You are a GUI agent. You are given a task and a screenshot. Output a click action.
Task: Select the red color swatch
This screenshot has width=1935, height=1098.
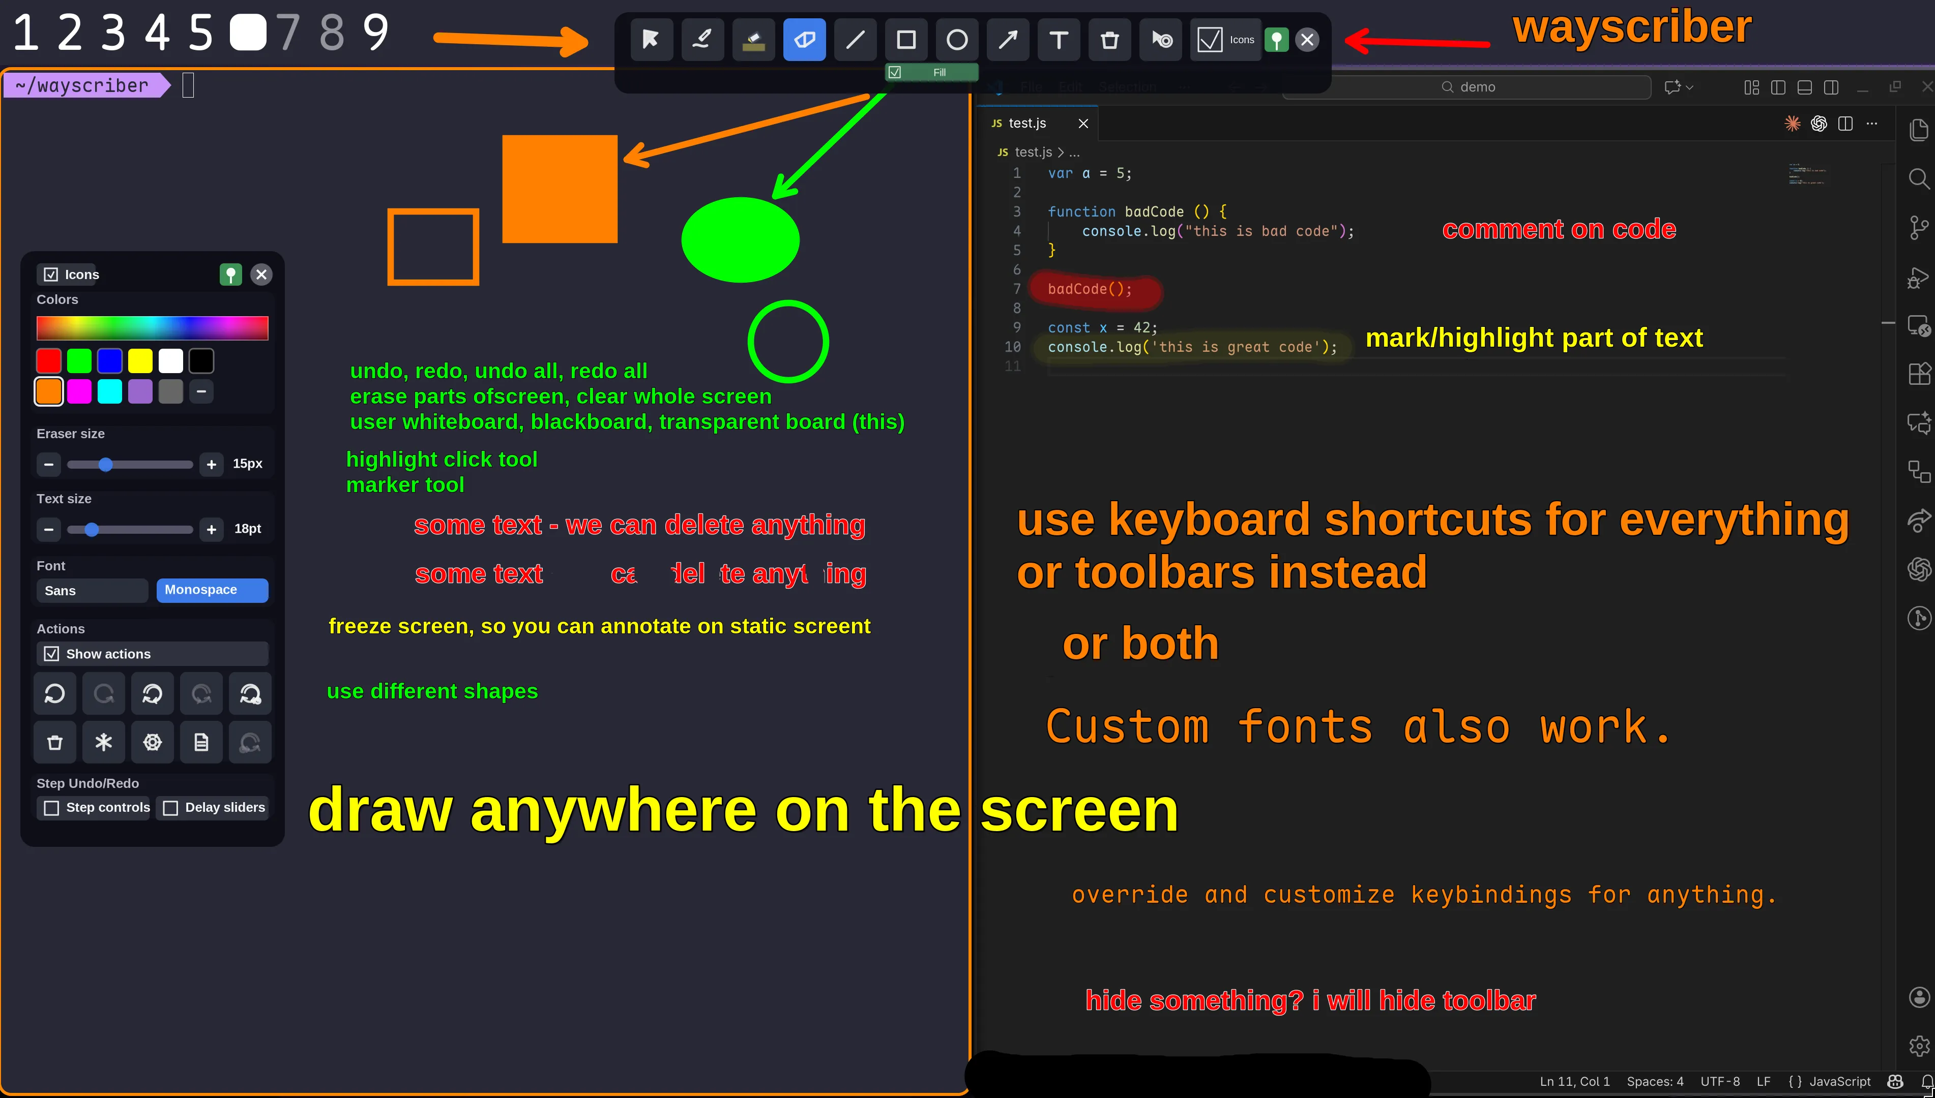(x=48, y=360)
